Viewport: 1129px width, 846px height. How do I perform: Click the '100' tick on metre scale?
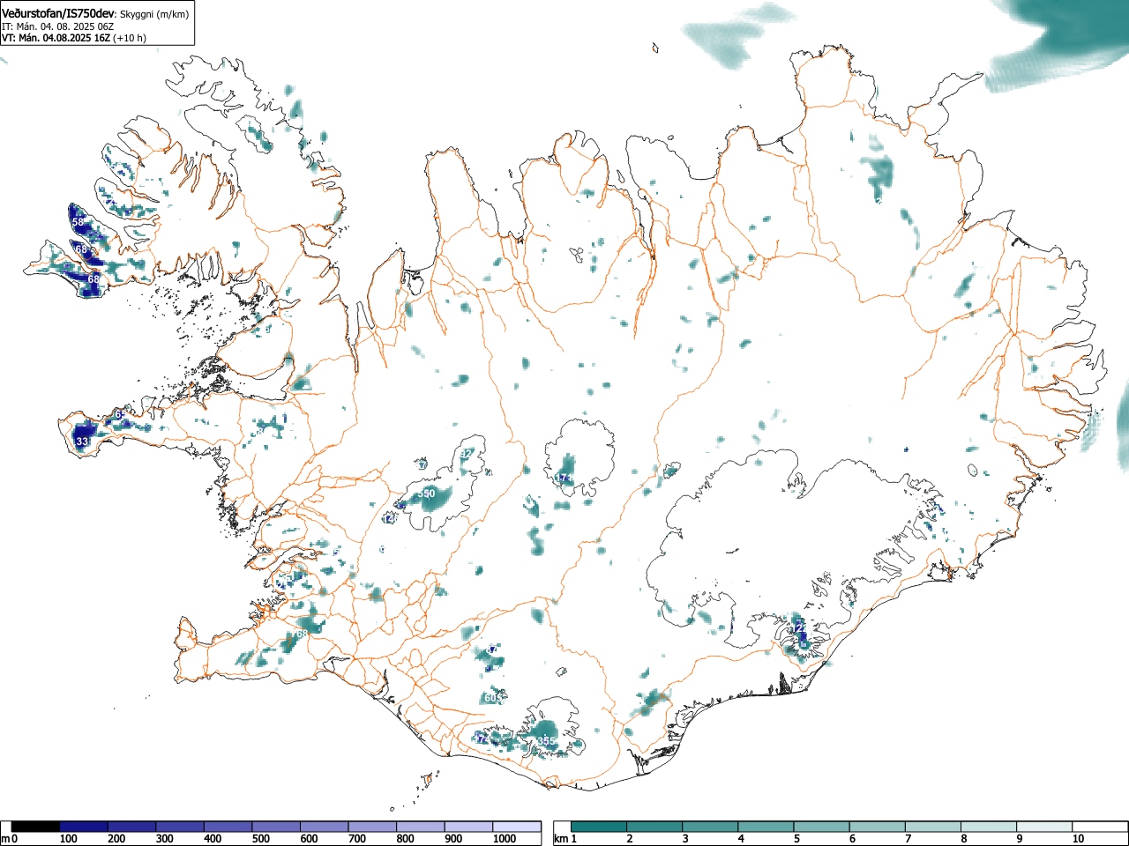click(x=67, y=839)
